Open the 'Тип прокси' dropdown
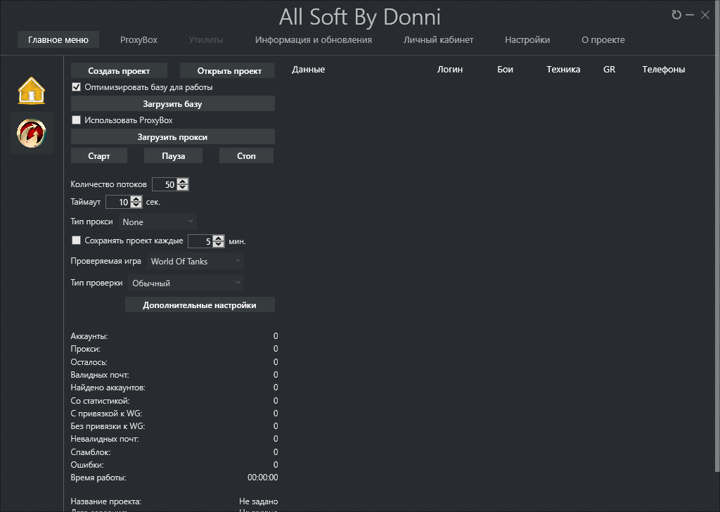 (157, 222)
